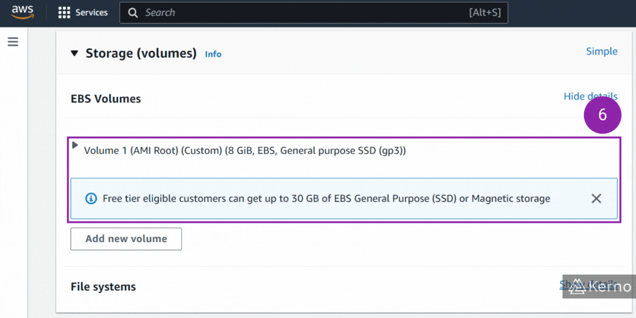Select the Volume 1 gp3 row
This screenshot has height=318, width=636.
(x=245, y=150)
